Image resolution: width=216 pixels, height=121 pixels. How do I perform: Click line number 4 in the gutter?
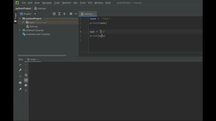(x=80, y=32)
